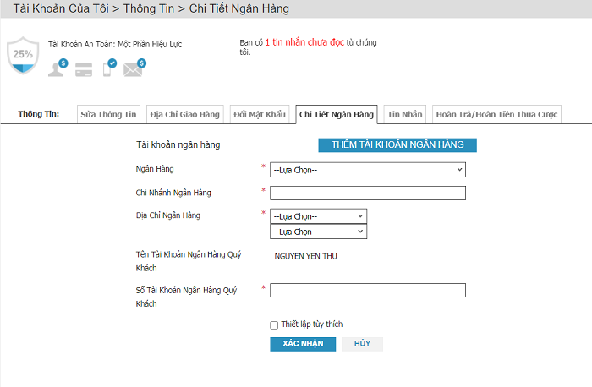Click the 'HỦY' cancel button
This screenshot has width=592, height=387.
coord(363,344)
